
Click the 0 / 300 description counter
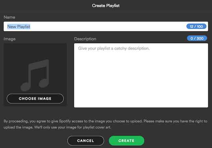197,38
